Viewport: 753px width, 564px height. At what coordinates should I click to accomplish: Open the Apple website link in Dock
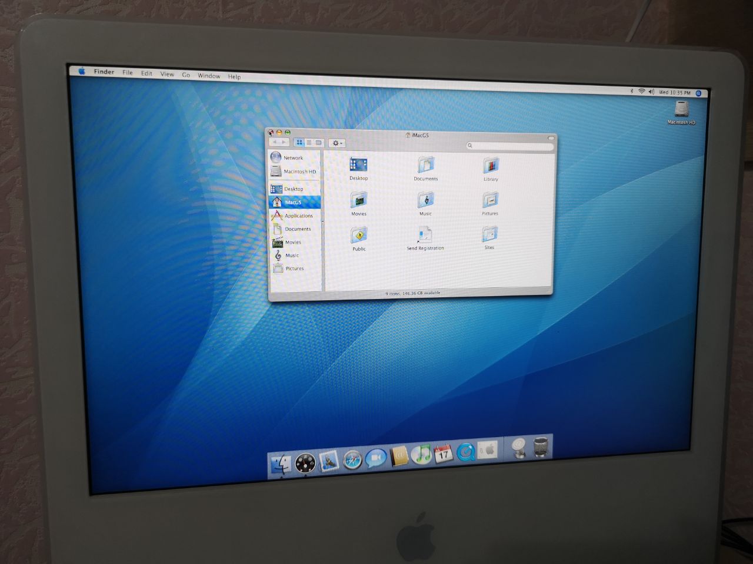[519, 448]
